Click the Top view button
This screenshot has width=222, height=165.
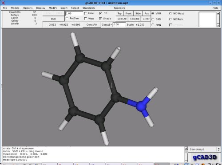[119, 13]
